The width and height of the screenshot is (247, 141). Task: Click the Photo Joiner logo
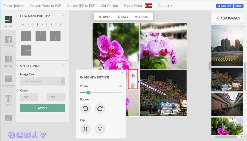[x=13, y=6]
